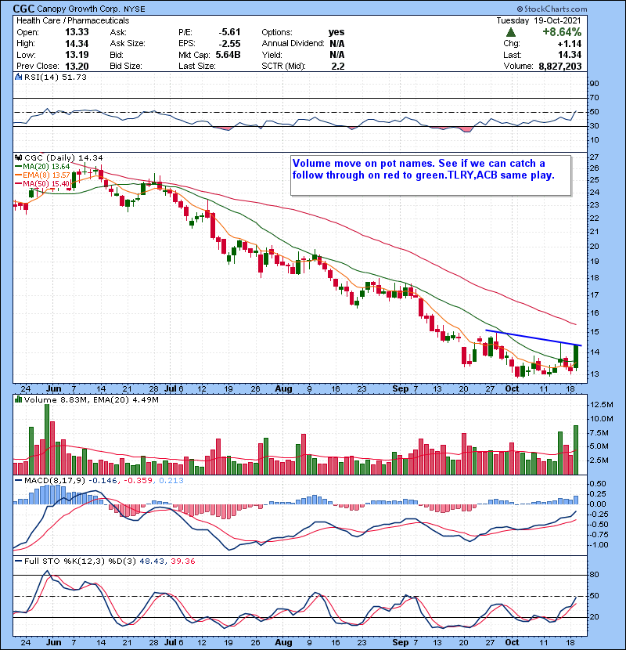This screenshot has height=650, width=626.
Task: Click the CGC (Daily) candlestick legend icon
Action: [18, 157]
